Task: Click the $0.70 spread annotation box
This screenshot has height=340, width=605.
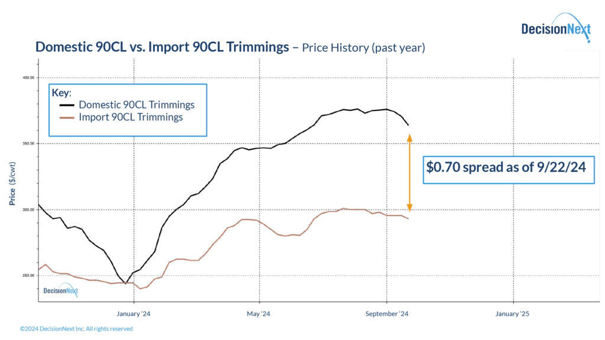Action: coord(506,167)
